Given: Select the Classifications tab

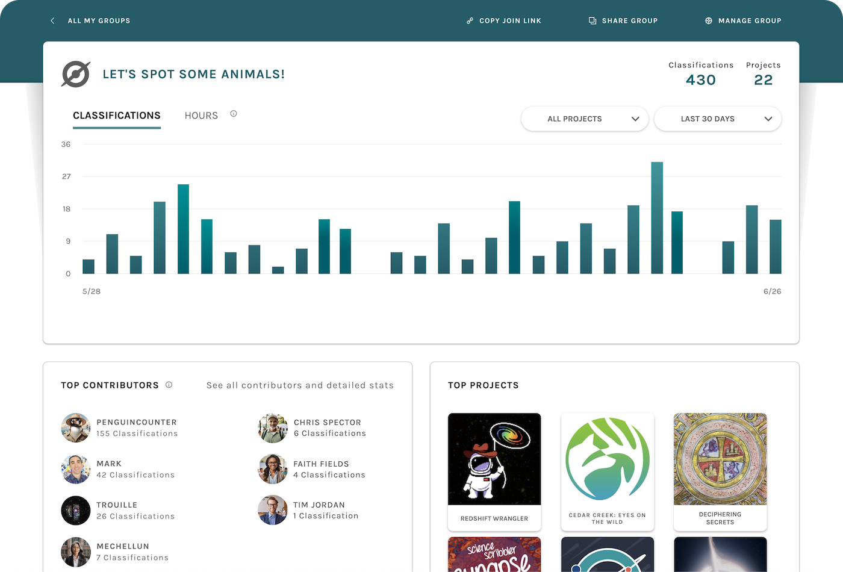Looking at the screenshot, I should click(117, 115).
